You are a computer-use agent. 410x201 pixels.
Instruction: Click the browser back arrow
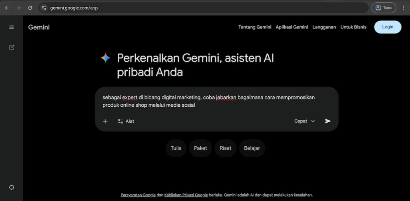point(7,8)
